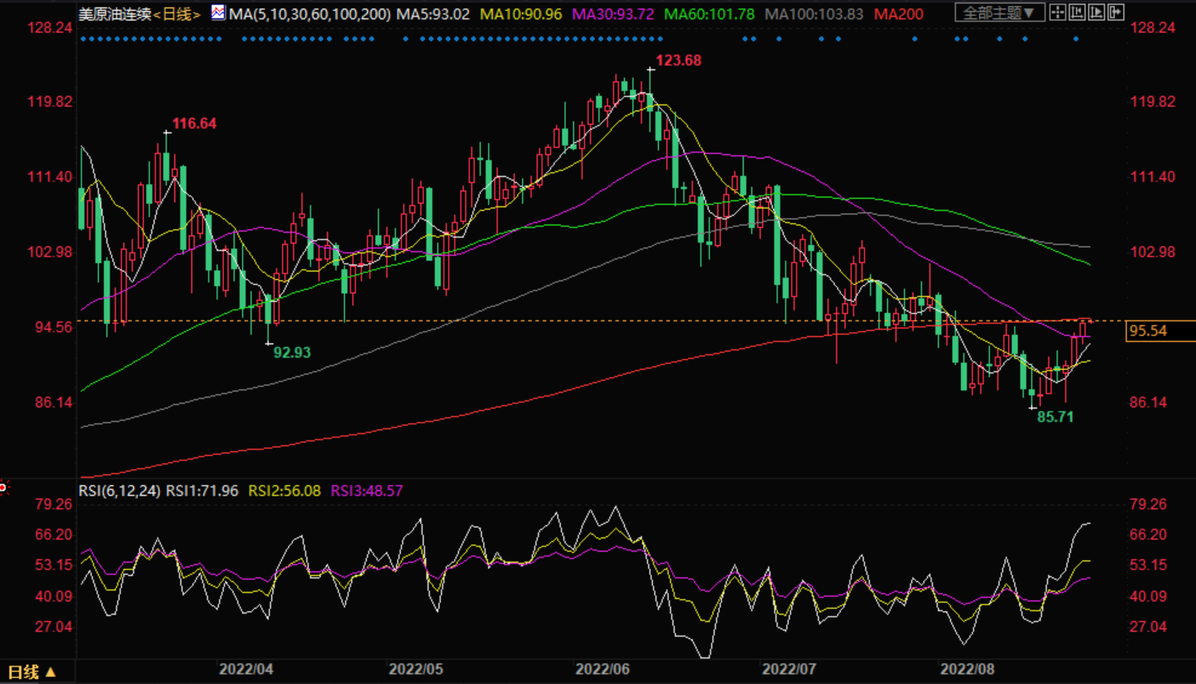This screenshot has height=684, width=1196.
Task: Click the RSI(6,12,24) indicator label
Action: [120, 491]
